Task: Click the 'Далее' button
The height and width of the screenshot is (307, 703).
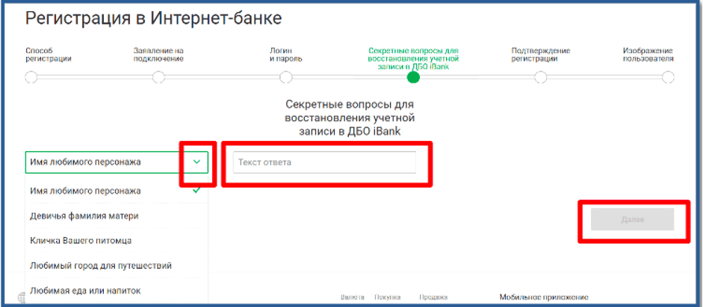Action: [x=632, y=219]
